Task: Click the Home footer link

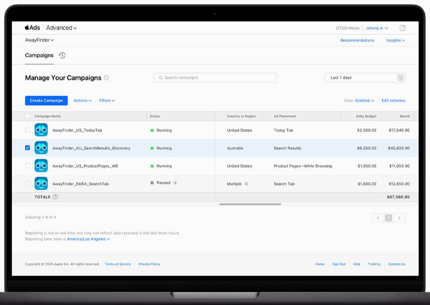Action: (320, 264)
